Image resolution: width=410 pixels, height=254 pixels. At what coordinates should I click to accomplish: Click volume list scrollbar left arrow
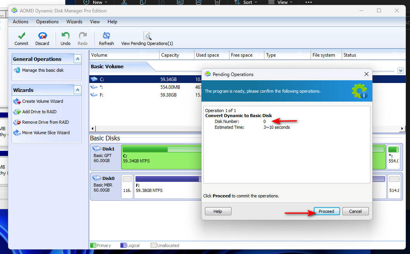[x=92, y=128]
